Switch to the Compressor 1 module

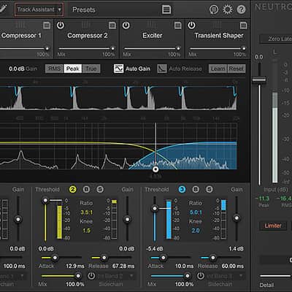(x=21, y=36)
